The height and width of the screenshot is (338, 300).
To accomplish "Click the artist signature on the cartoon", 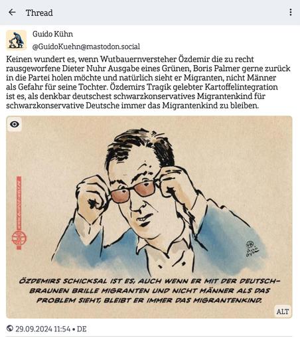I will click(252, 249).
